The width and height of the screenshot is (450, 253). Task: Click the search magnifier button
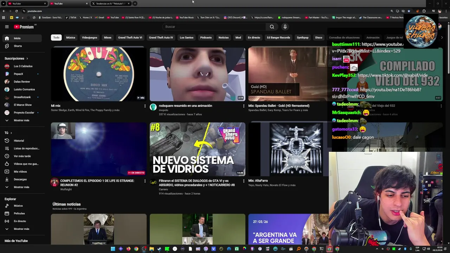pos(272,27)
